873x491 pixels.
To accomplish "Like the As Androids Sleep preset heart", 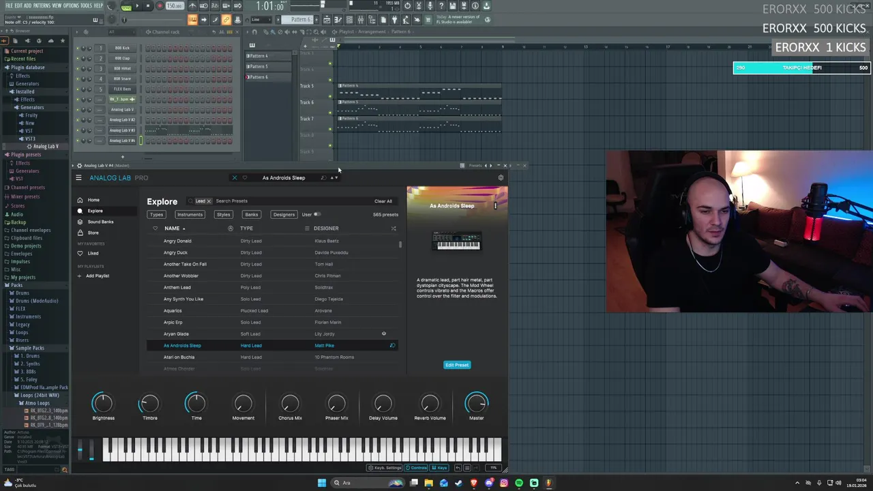I will (x=245, y=178).
